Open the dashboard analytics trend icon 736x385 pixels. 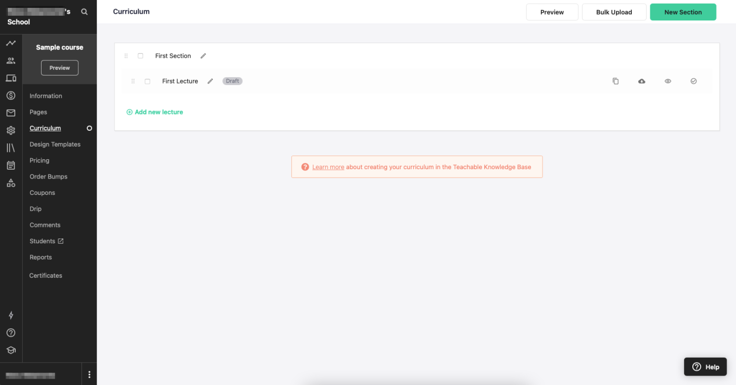tap(11, 43)
